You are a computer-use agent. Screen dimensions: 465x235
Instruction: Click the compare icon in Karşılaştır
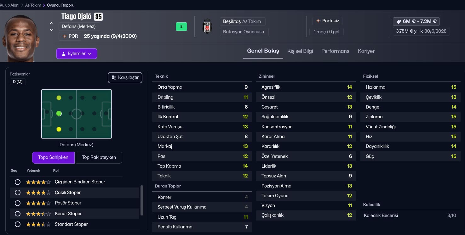click(x=114, y=77)
